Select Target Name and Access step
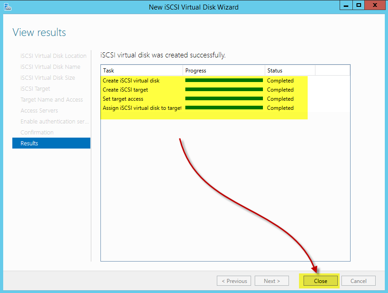The height and width of the screenshot is (293, 388). coord(52,99)
